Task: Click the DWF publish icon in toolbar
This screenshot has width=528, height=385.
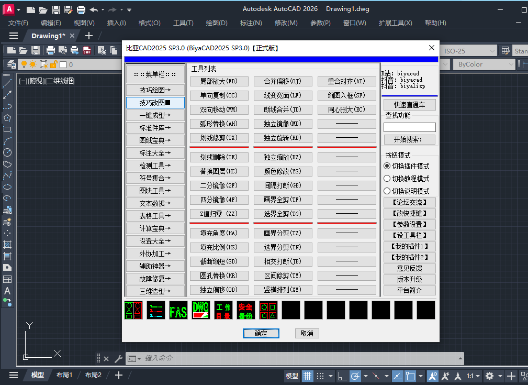Action: [87, 51]
